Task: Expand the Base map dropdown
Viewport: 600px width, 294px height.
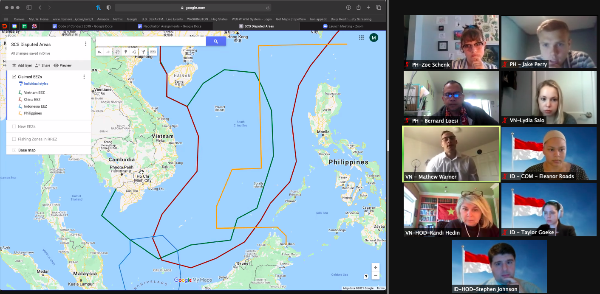Action: coord(14,150)
